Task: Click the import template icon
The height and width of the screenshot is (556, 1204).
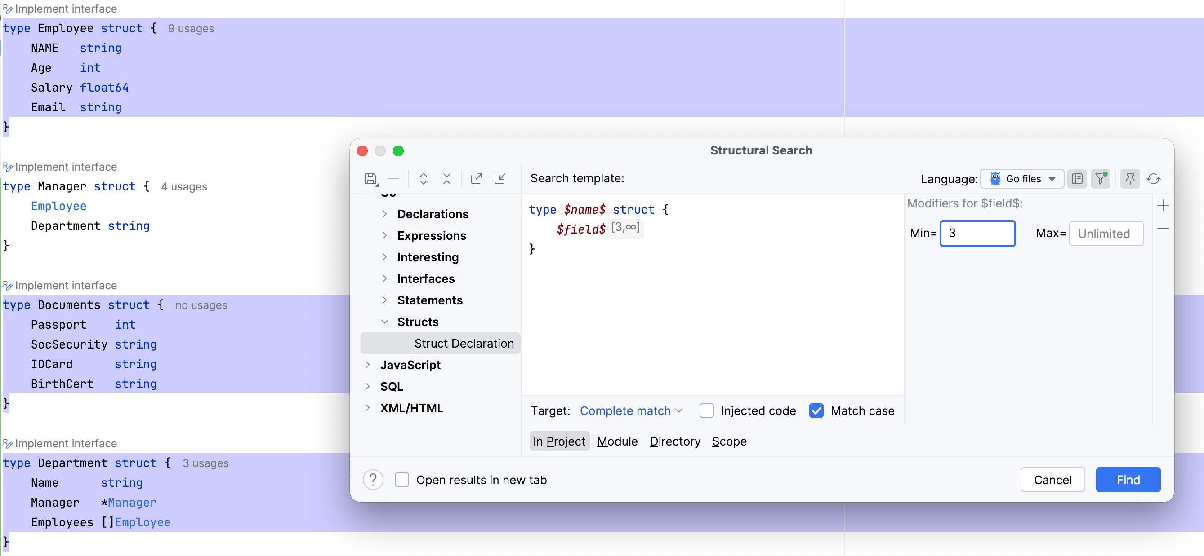Action: pos(499,179)
